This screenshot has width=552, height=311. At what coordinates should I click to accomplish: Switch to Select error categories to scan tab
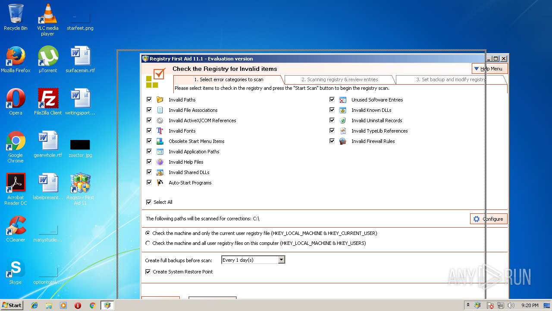pyautogui.click(x=229, y=79)
